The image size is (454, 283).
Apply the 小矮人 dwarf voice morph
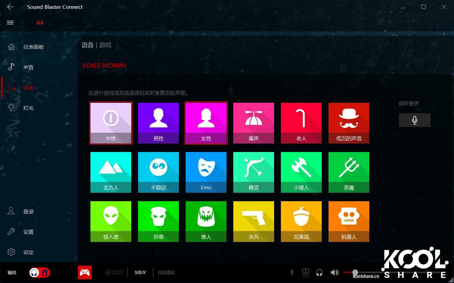(301, 172)
